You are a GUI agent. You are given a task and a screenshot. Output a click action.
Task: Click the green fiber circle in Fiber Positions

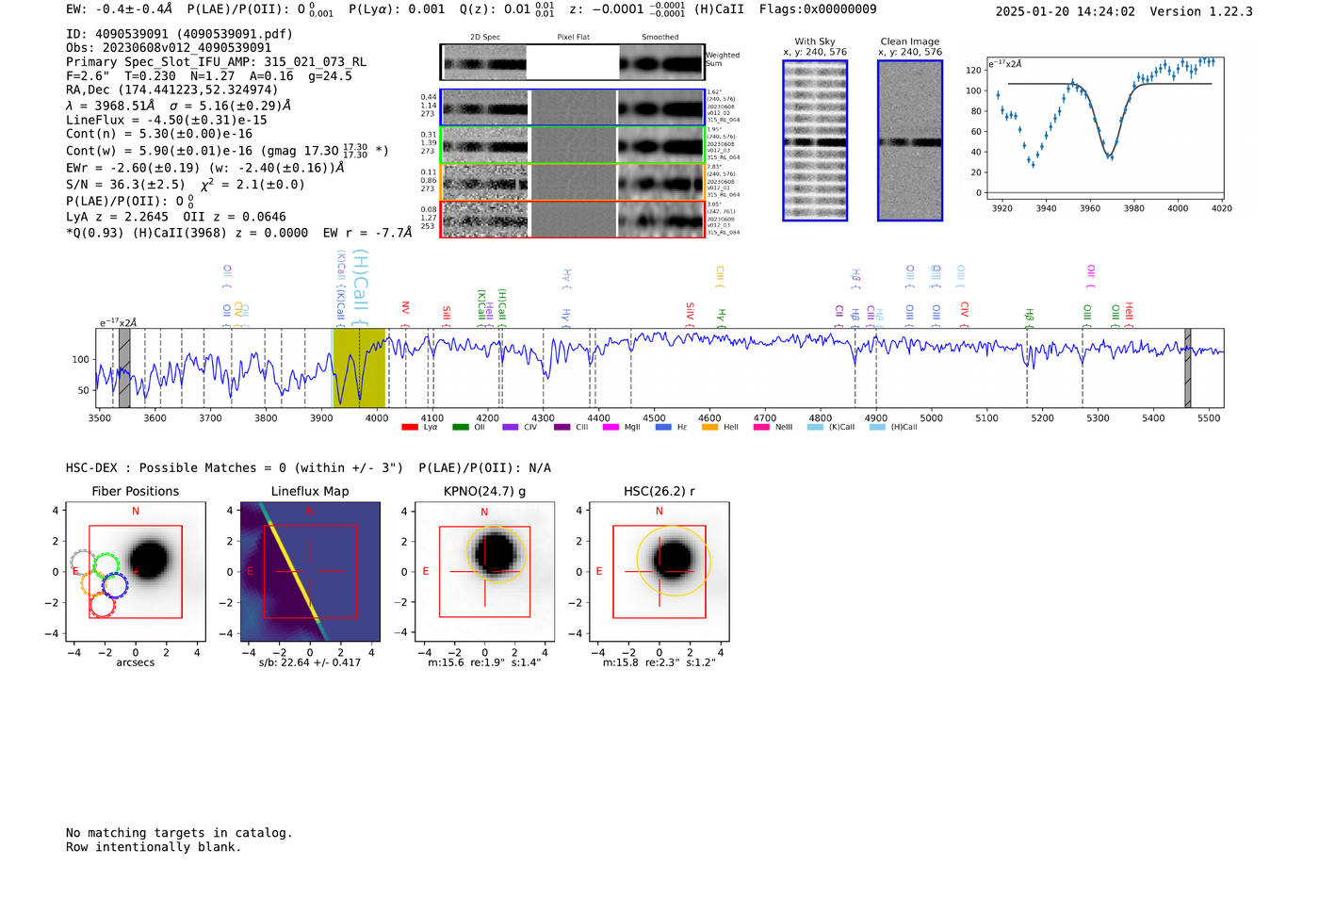pos(106,566)
